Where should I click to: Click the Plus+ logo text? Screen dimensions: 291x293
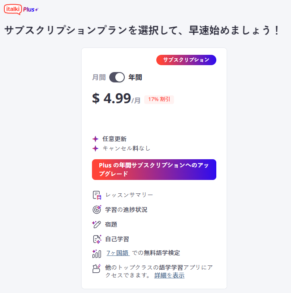31,9
